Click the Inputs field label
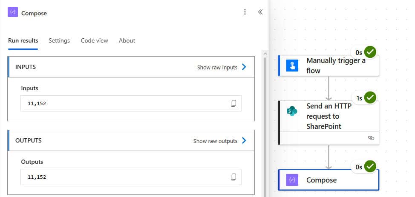This screenshot has width=415, height=197. click(30, 89)
